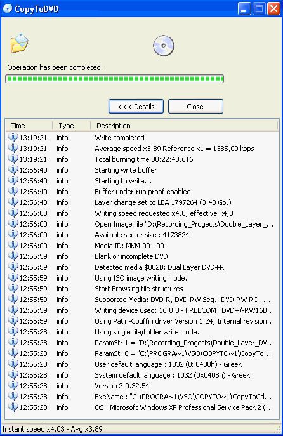Select the Blank or incomplete DVD entry
283x436 pixels.
click(141, 256)
